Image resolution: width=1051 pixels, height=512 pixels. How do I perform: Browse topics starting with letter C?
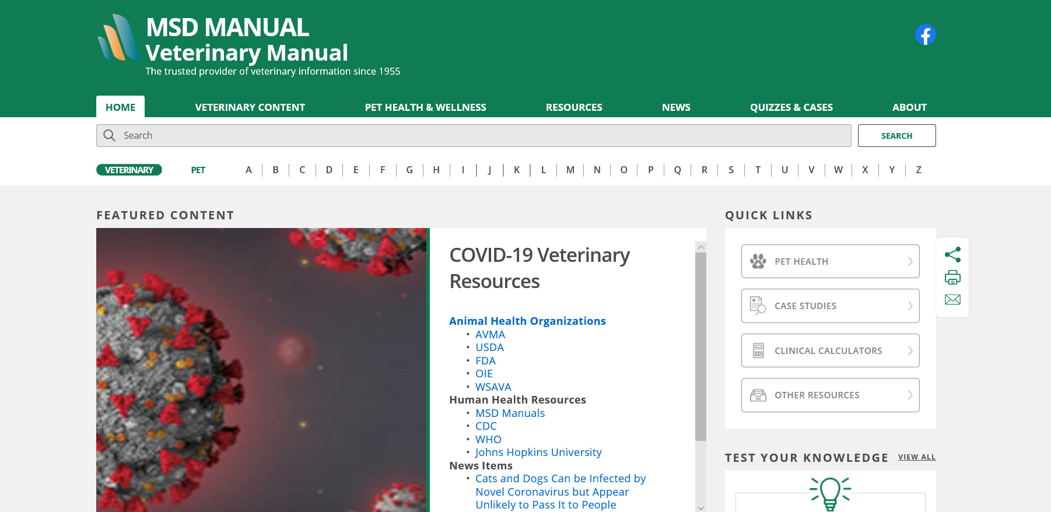302,170
